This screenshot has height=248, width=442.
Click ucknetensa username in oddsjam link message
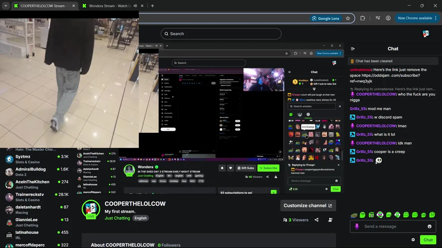361,70
